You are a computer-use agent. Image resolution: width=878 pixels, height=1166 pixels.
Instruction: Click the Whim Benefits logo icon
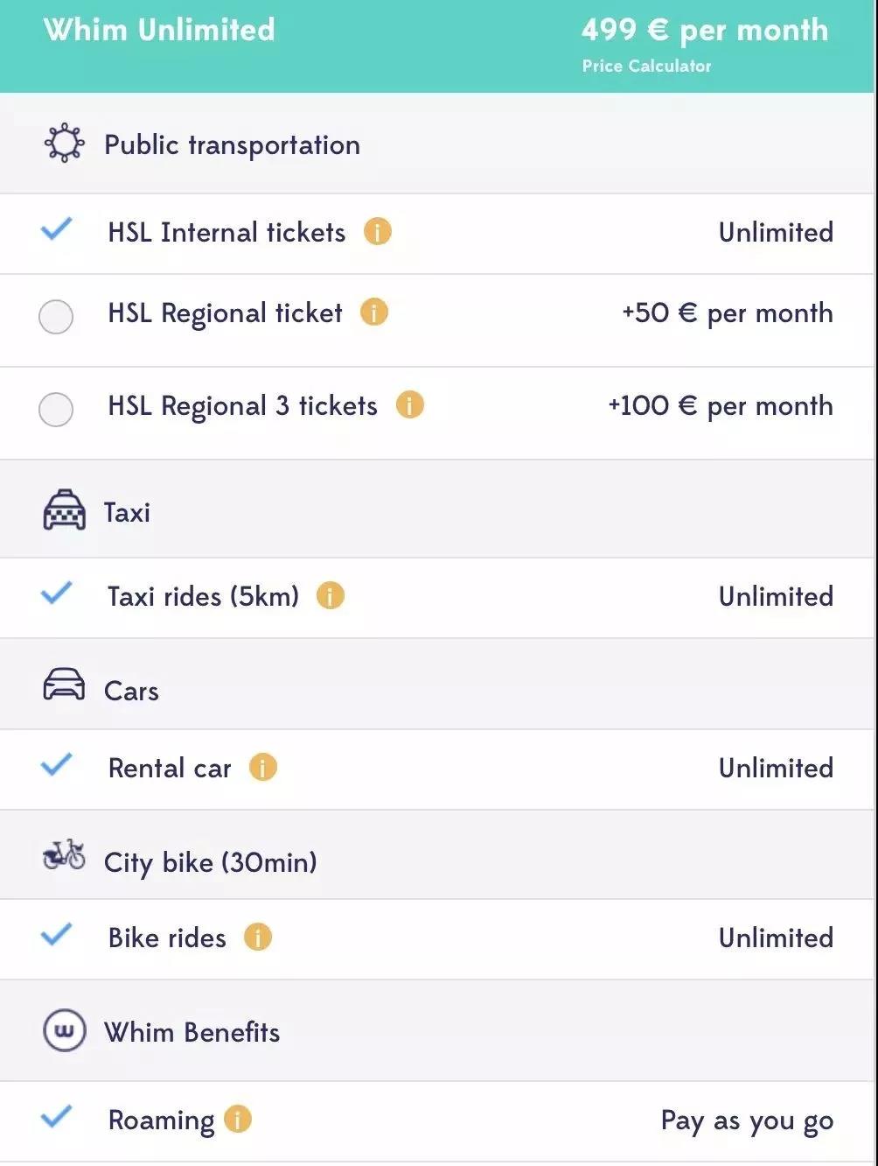pos(64,1030)
